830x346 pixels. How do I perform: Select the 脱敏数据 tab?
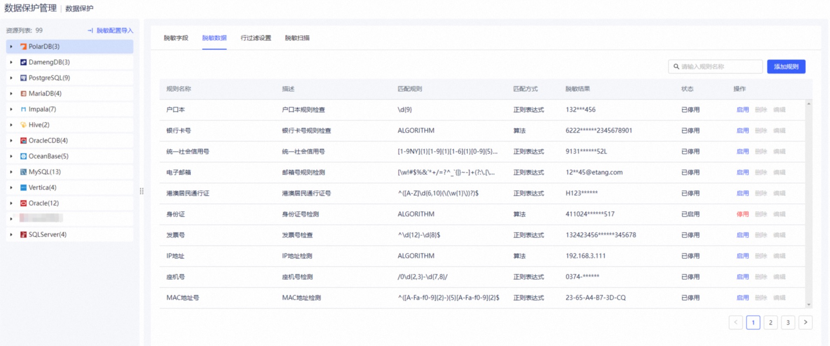coord(214,38)
